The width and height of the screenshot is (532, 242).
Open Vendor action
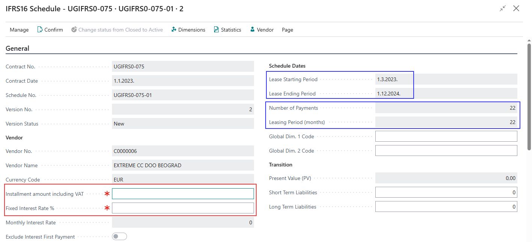pyautogui.click(x=262, y=30)
